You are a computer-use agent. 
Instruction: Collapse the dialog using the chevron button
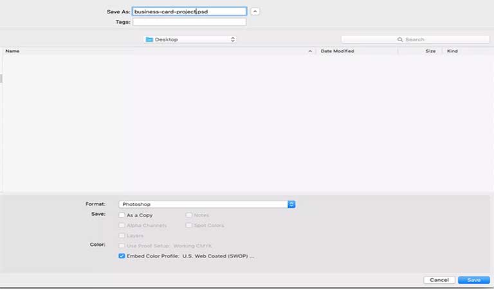[255, 12]
